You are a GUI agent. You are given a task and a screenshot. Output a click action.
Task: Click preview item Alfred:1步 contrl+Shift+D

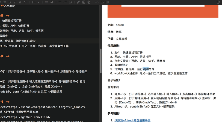click(x=144, y=106)
